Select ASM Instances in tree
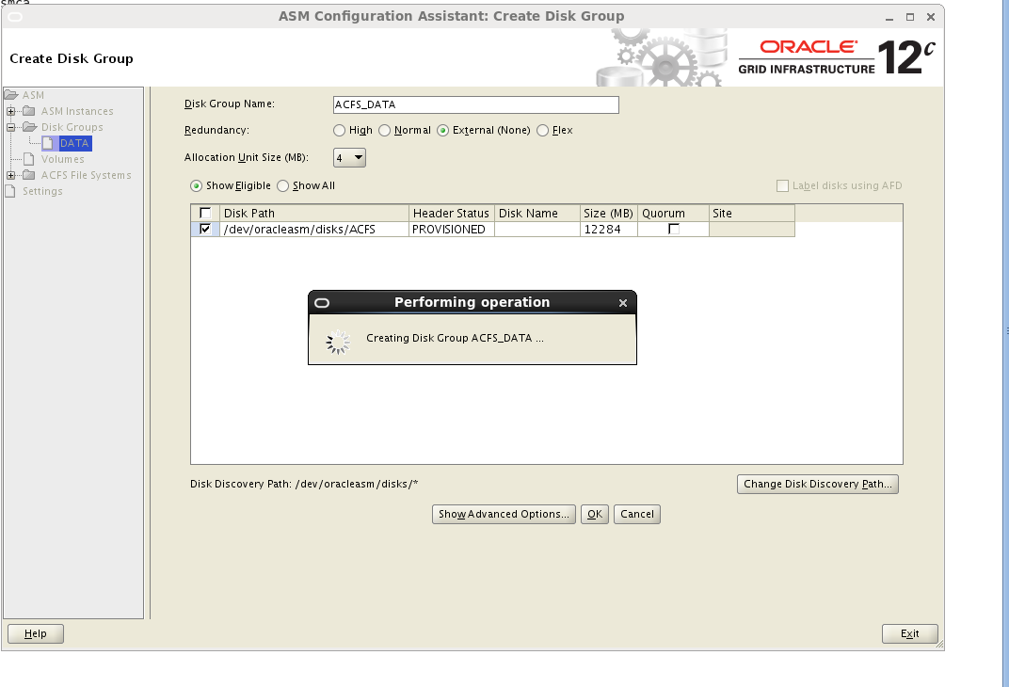 point(77,111)
